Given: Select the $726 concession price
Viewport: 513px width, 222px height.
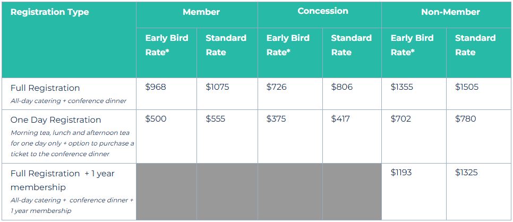Looking at the screenshot, I should click(x=277, y=87).
